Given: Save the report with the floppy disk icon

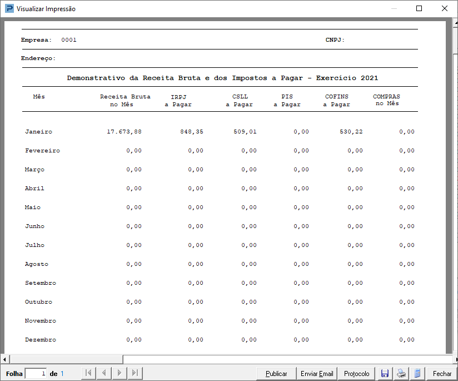Looking at the screenshot, I should (x=385, y=373).
